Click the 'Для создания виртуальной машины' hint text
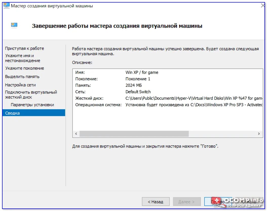Image resolution: width=267 pixels, height=211 pixels. (145, 146)
